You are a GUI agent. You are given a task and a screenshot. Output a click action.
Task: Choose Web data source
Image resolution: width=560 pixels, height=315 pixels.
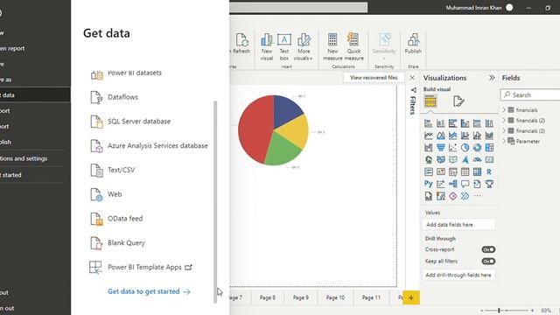(106, 194)
